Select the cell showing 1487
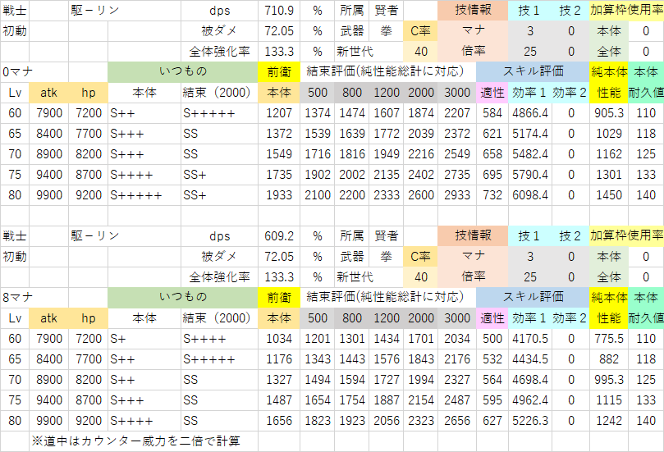This screenshot has width=664, height=452. 279,400
